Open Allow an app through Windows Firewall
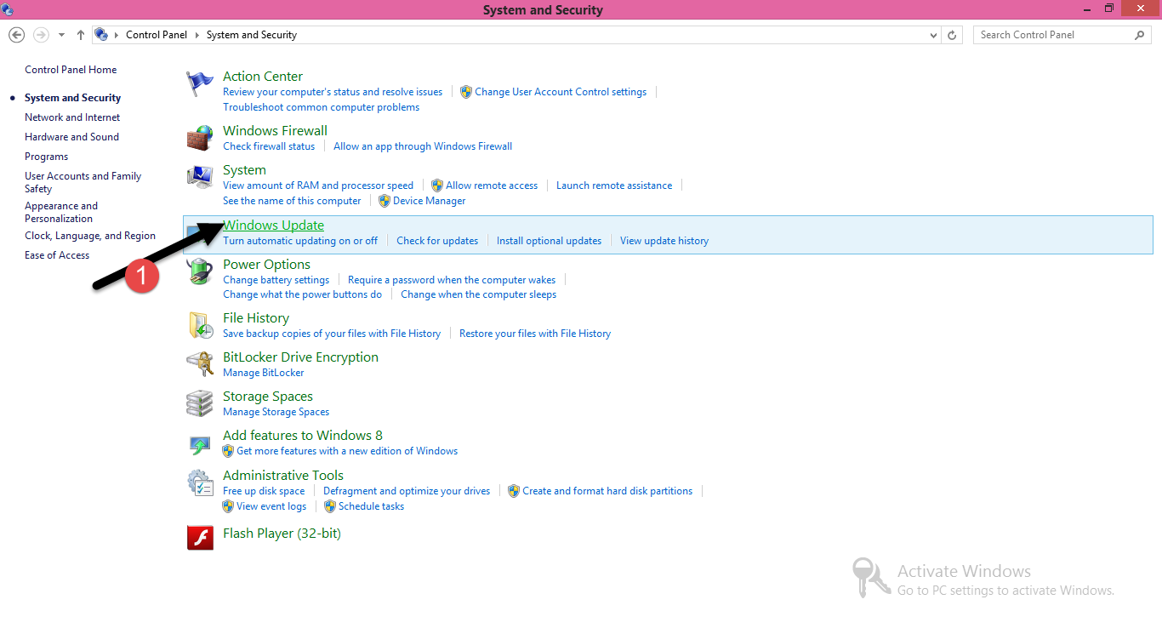The image size is (1162, 628). [x=423, y=146]
